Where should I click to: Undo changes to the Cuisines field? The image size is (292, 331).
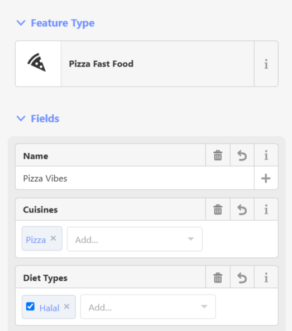[x=242, y=210]
